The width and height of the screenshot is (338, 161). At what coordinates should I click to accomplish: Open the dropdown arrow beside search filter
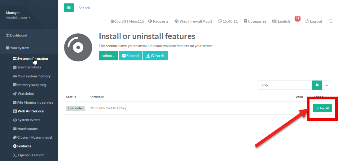[327, 85]
